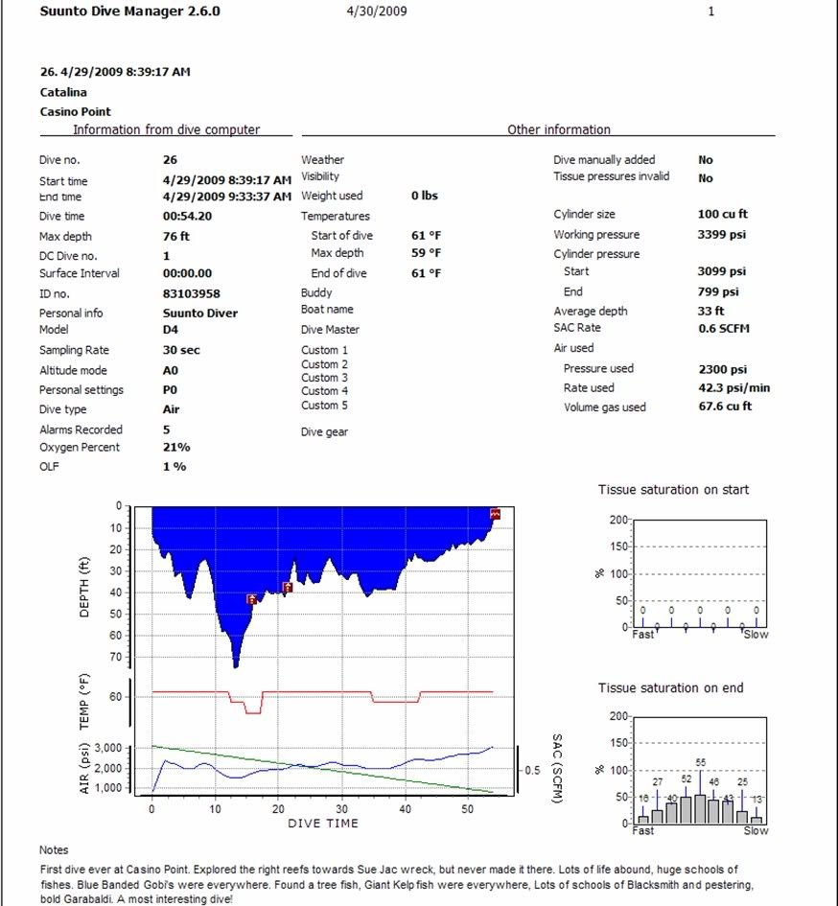Select the cylinder End pressure "799 psi"

718,291
